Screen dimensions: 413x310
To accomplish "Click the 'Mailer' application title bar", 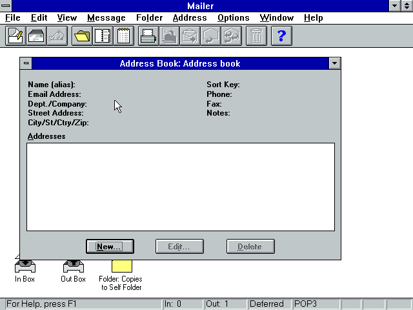I will click(200, 6).
